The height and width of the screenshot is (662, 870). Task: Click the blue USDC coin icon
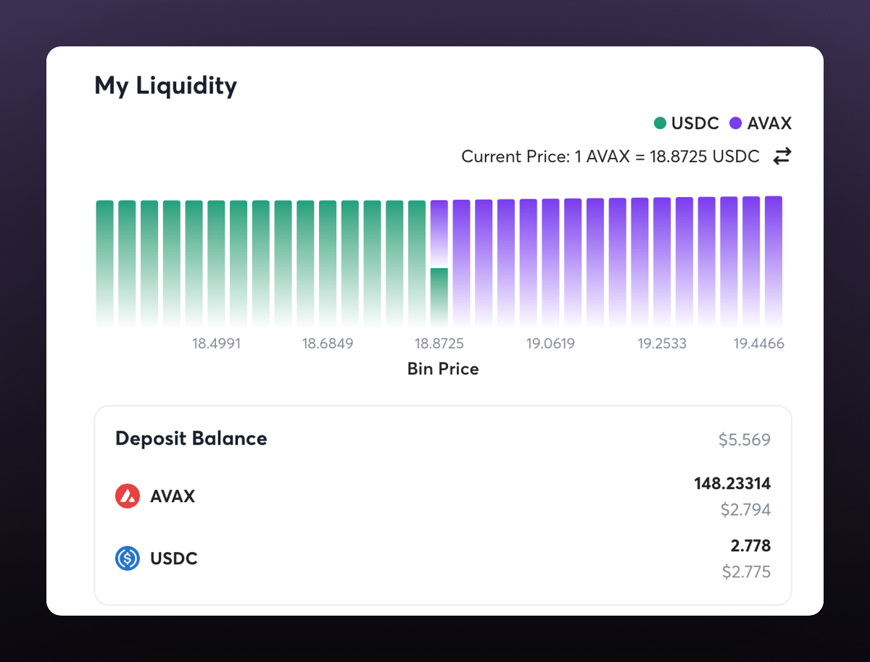[x=128, y=558]
